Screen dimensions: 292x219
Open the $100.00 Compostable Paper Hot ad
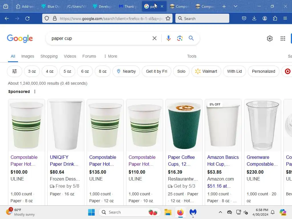24,161
